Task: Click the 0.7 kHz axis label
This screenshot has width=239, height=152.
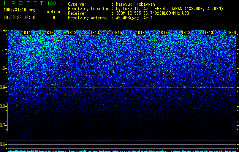Action: pyautogui.click(x=3, y=125)
